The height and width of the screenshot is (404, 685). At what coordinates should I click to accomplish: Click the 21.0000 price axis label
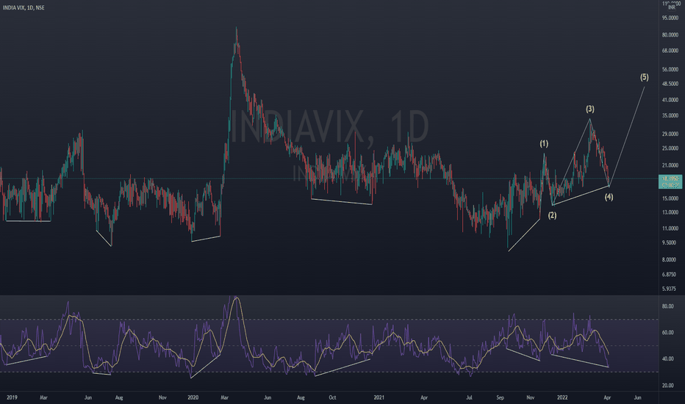coord(670,165)
